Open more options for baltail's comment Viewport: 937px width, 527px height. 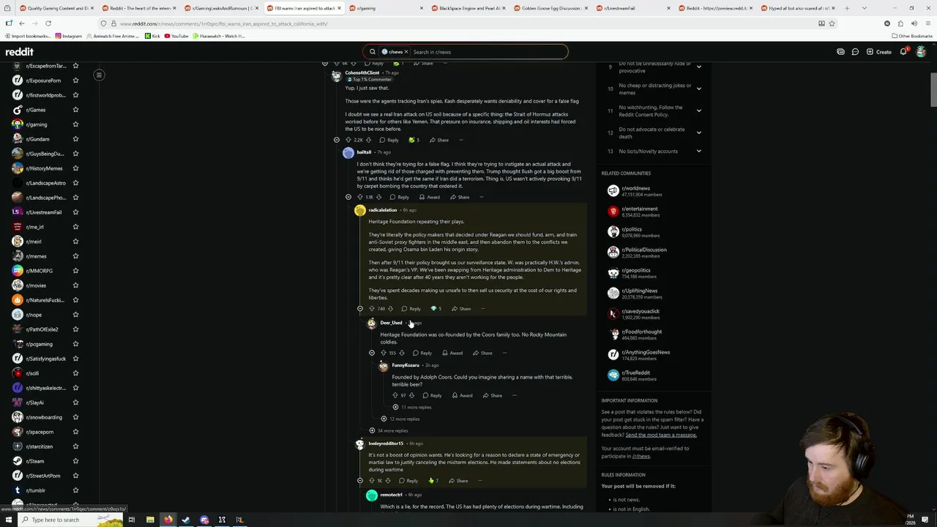click(x=481, y=197)
